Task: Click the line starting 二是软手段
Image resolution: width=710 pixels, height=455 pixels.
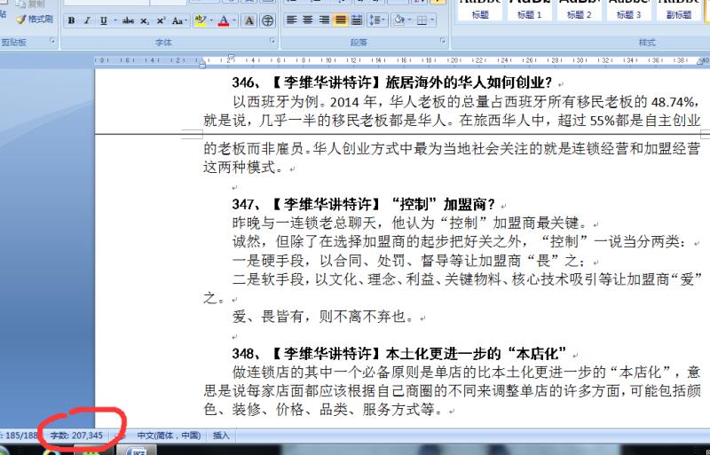Action: coord(468,278)
